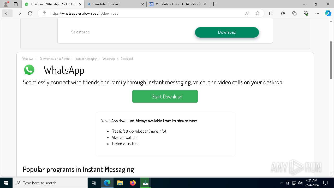Open clock and date in taskbar
The width and height of the screenshot is (334, 188).
[312, 183]
